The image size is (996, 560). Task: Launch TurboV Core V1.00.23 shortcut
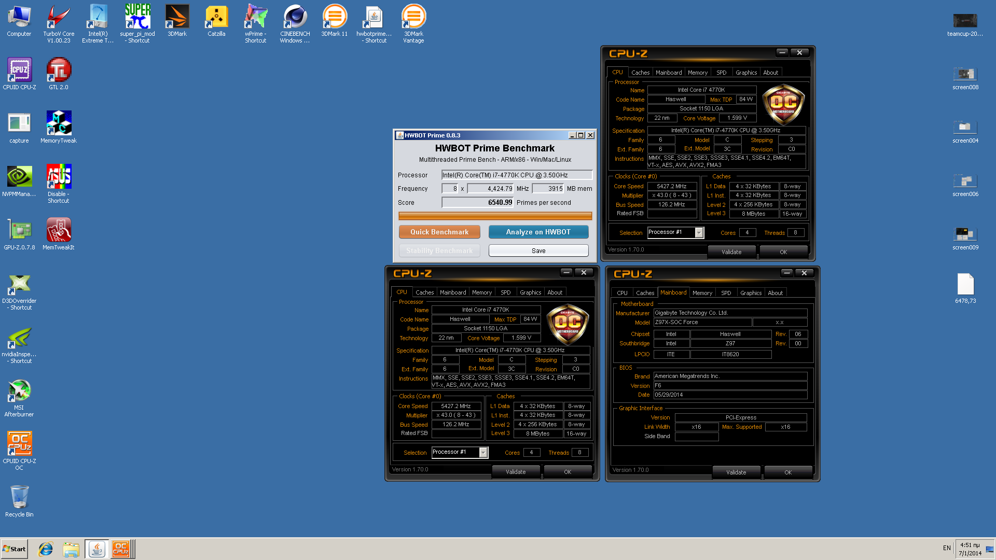(59, 23)
